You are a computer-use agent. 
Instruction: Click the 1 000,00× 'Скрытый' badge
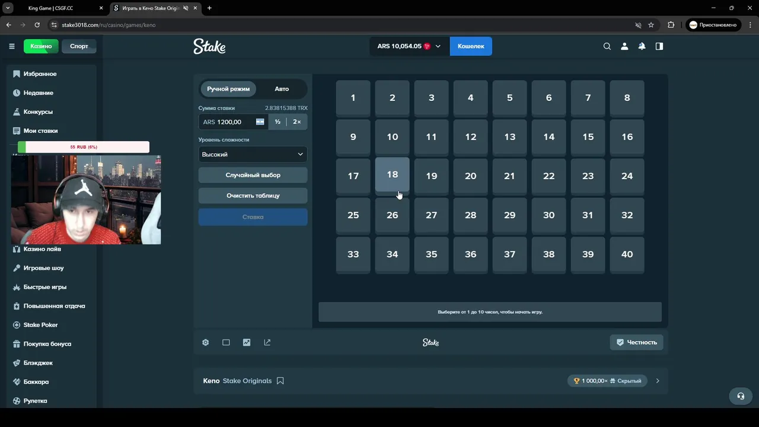pyautogui.click(x=607, y=381)
